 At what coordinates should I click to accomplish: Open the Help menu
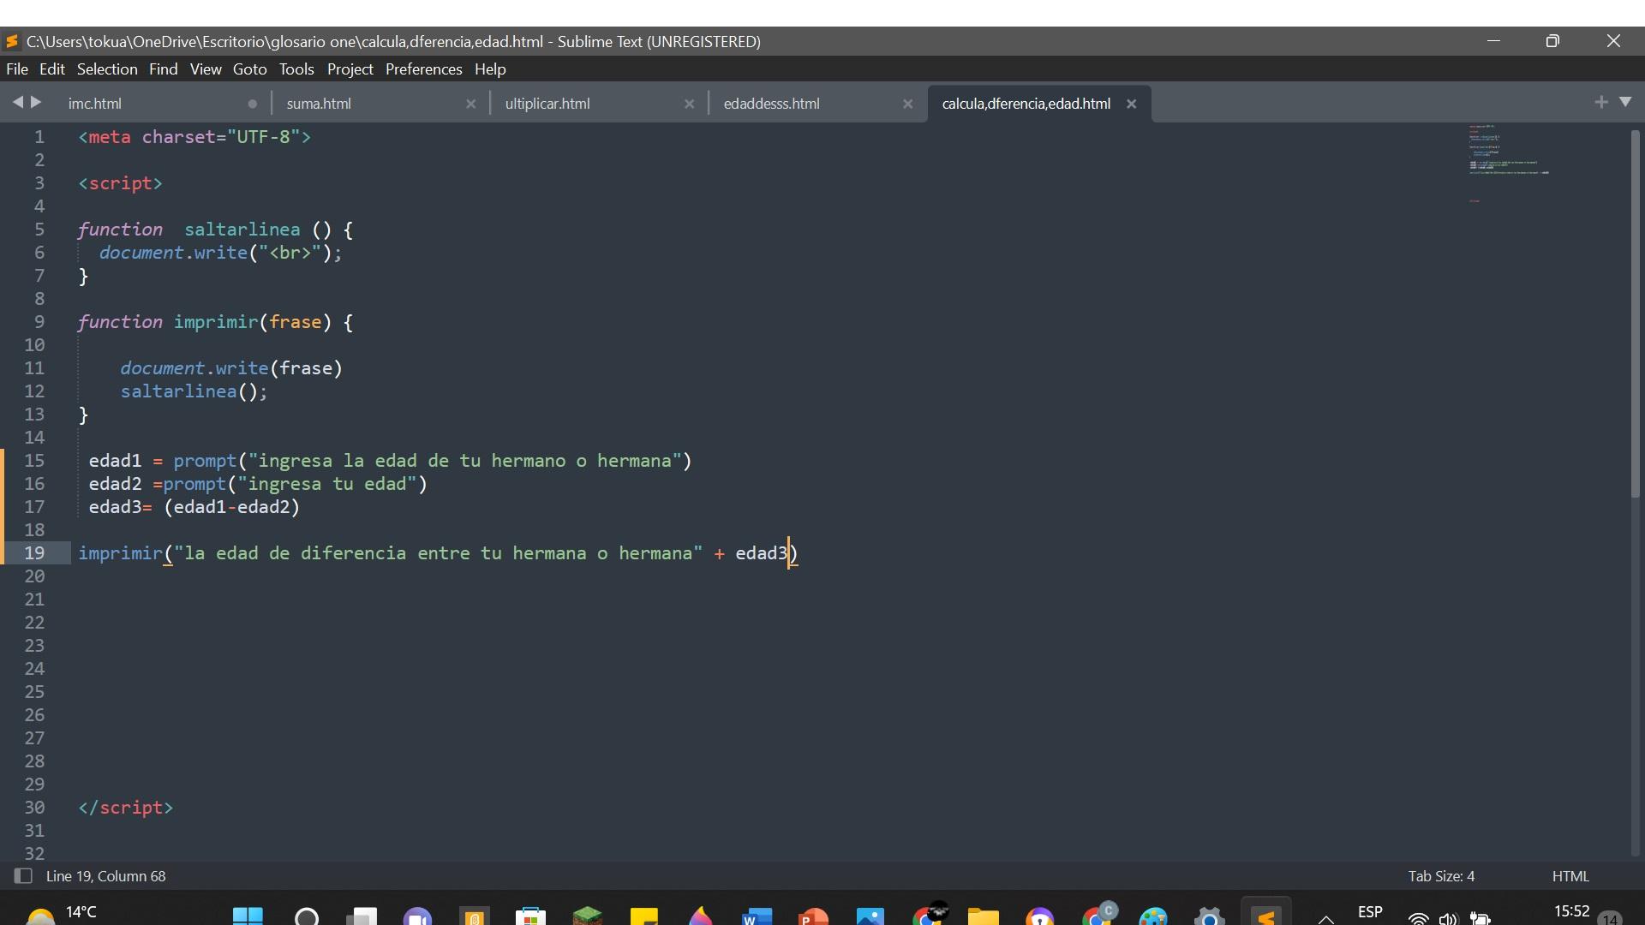490,69
